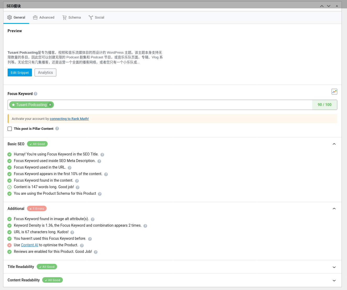Click help icon for Reviews enabled item

(x=96, y=252)
